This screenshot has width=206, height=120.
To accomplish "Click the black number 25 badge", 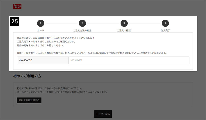I will pos(15,22).
